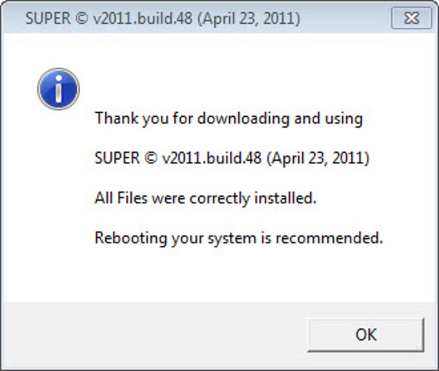This screenshot has height=371, width=439.
Task: Click the copyright symbol in the title bar
Action: 81,19
